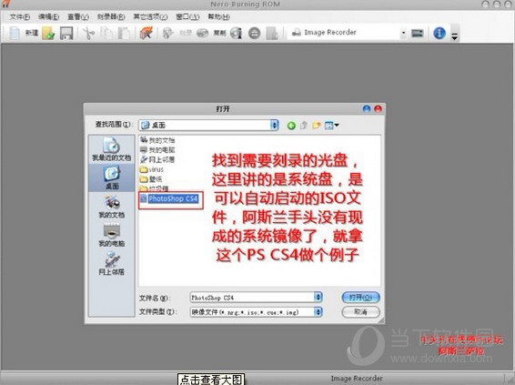Select 我的电脑 in file list
This screenshot has width=515, height=385.
click(157, 150)
